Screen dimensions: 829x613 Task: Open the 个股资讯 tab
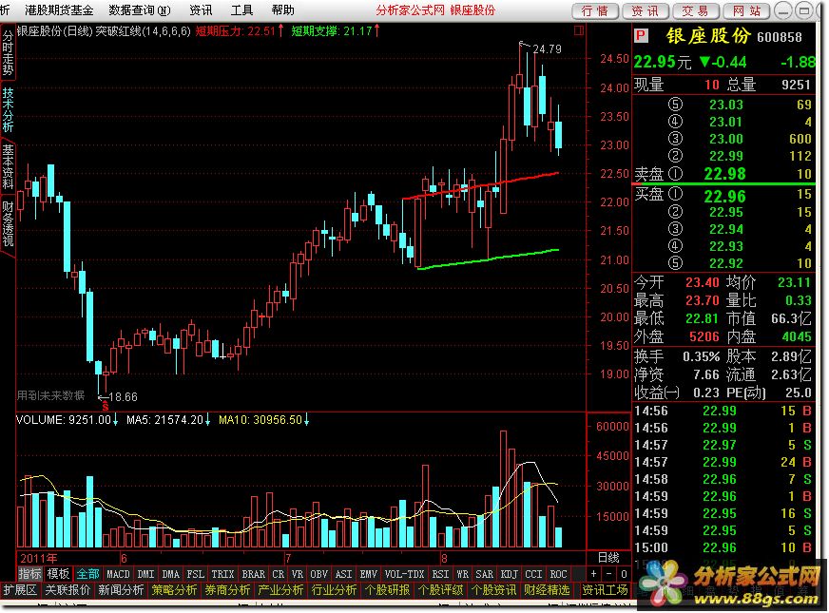click(493, 590)
